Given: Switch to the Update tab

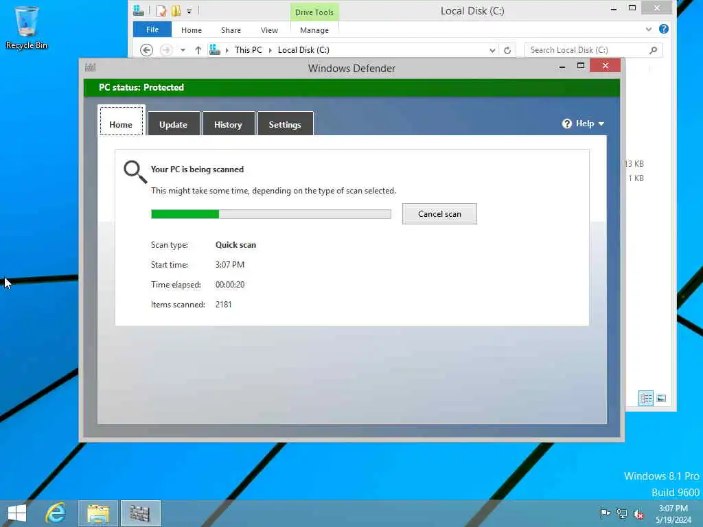Looking at the screenshot, I should coord(174,125).
